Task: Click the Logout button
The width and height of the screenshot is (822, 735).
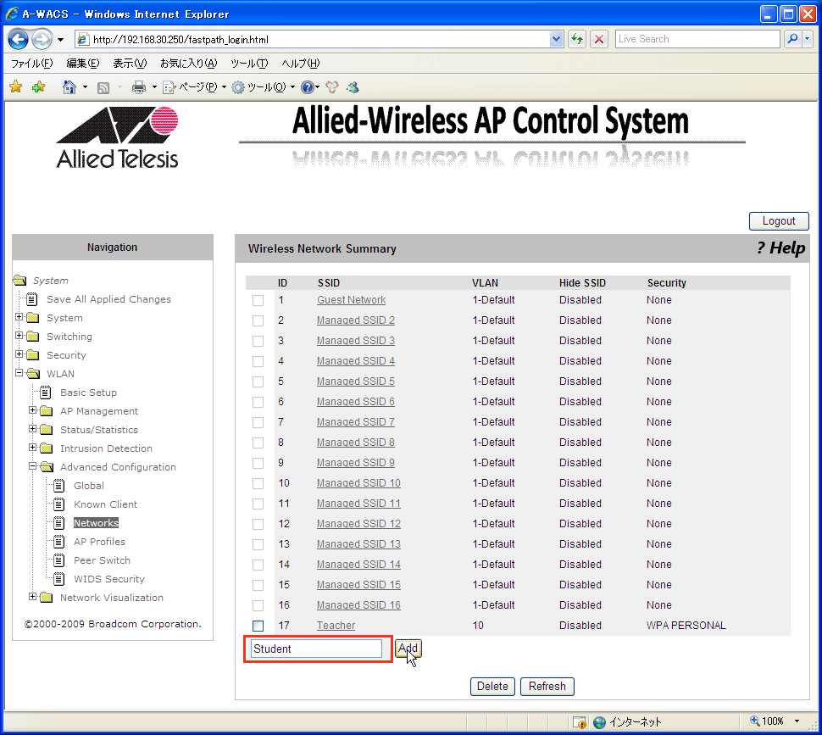Action: tap(779, 220)
